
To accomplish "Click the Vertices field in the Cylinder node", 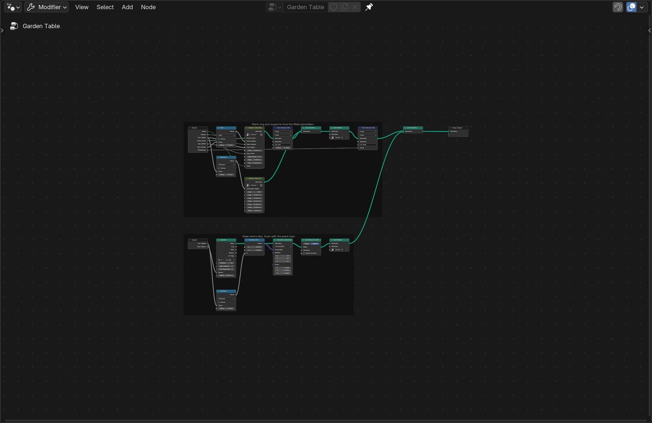I will point(226,263).
